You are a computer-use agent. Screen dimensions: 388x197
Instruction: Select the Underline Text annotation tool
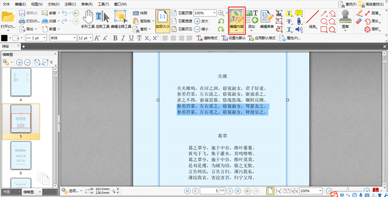[x=289, y=29]
